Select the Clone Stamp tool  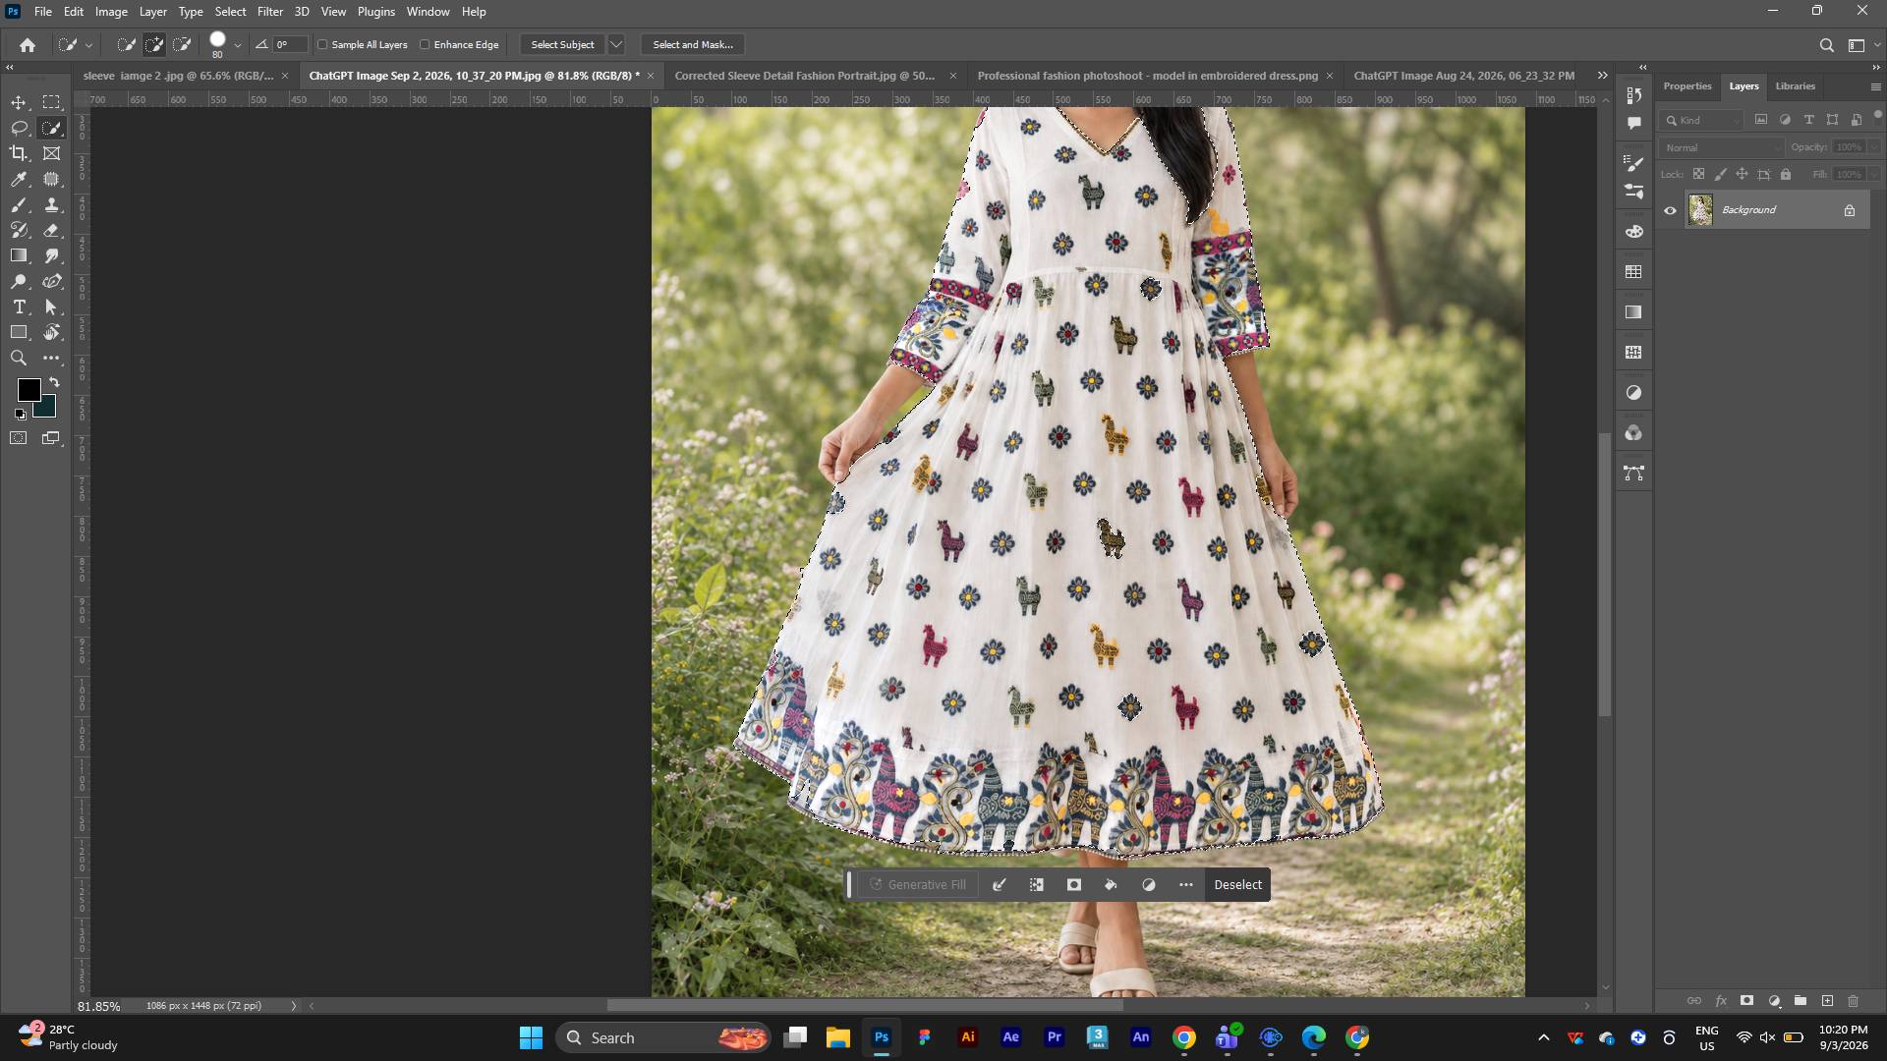52,205
